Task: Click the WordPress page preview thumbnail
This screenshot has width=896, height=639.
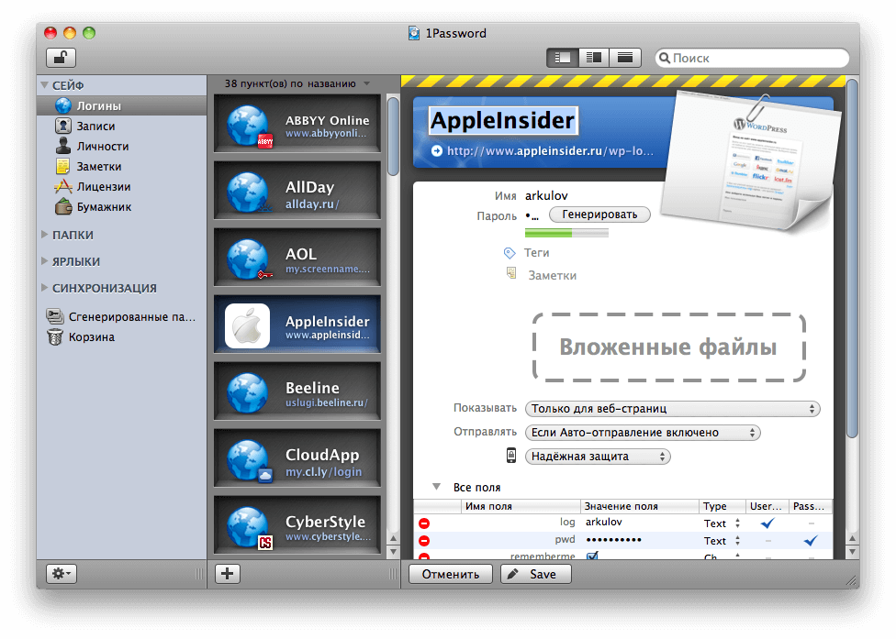Action: tap(751, 162)
